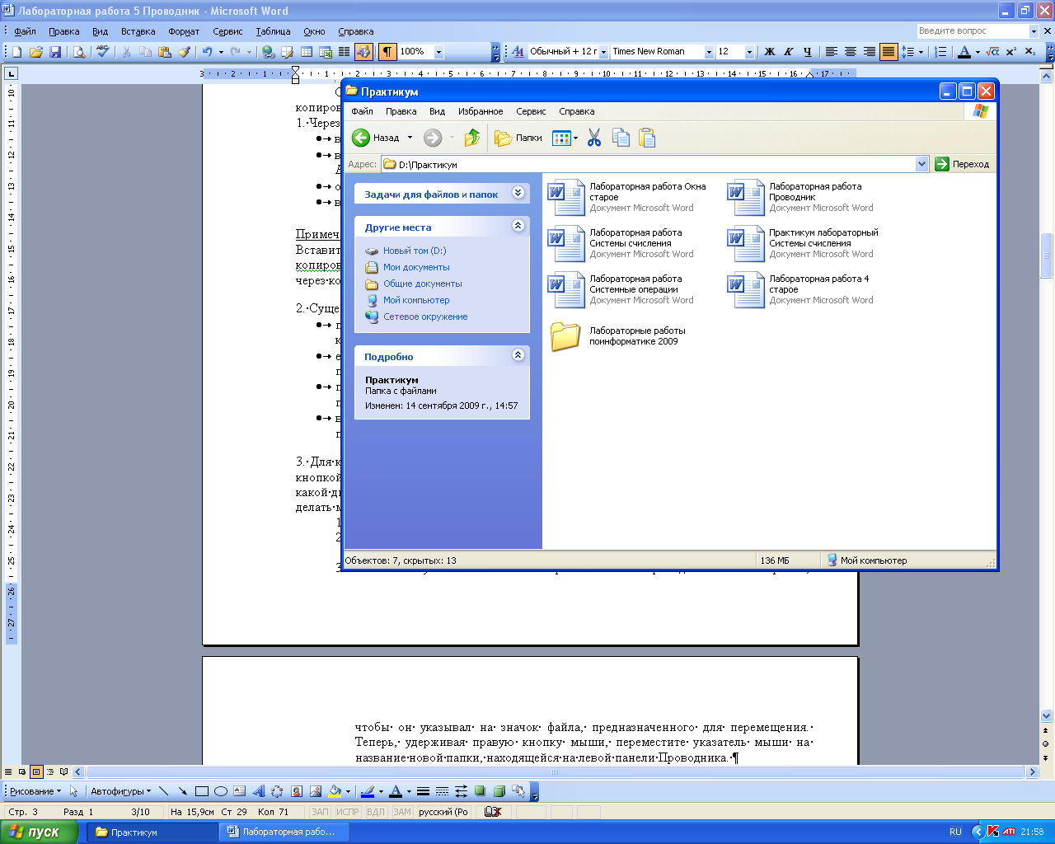Open Word's 'Вставка' menu
This screenshot has height=844, width=1055.
click(138, 31)
